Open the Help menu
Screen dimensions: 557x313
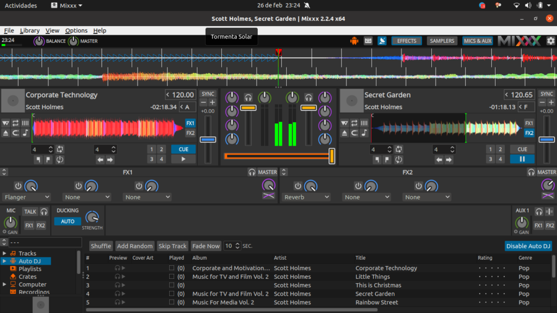pos(100,30)
